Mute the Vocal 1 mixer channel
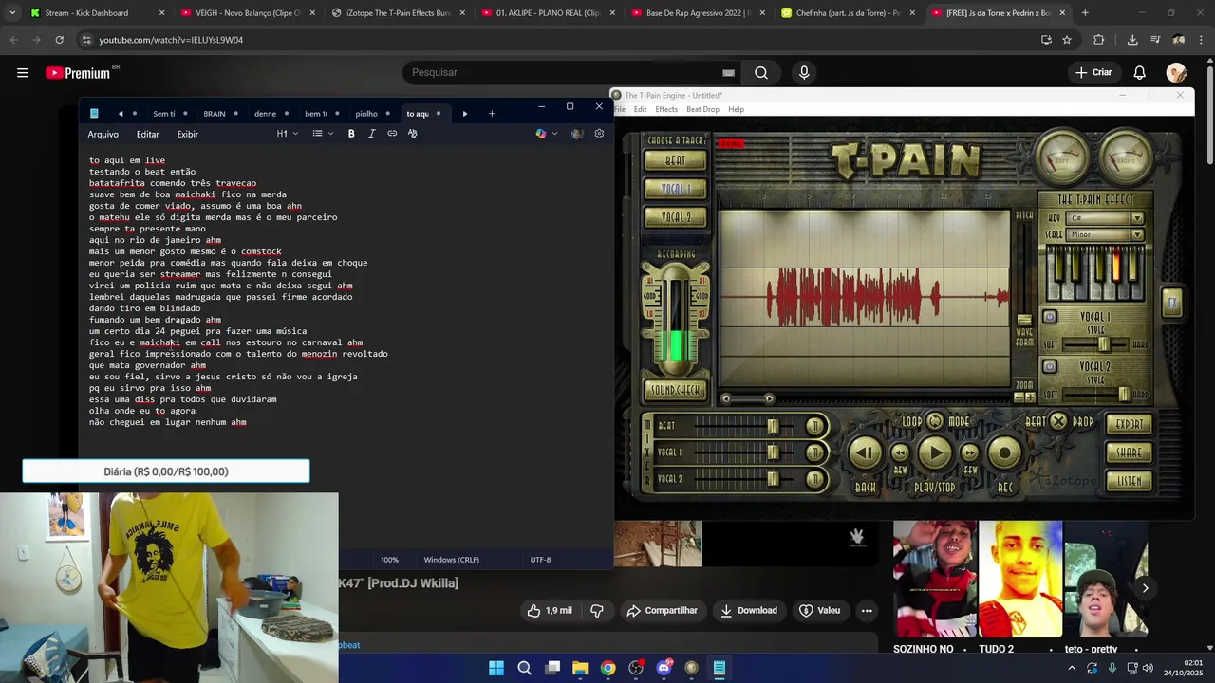 pos(814,453)
